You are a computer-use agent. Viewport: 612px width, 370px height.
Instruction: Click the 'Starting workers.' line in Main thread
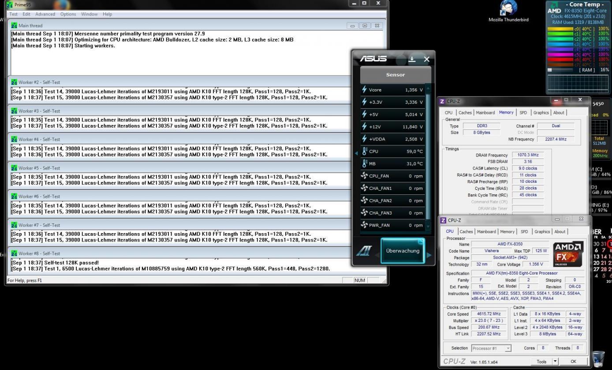point(63,46)
